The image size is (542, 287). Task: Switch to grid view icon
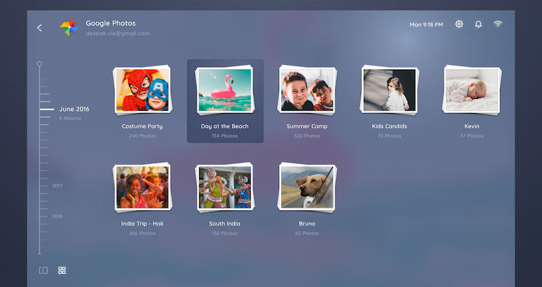tap(62, 270)
